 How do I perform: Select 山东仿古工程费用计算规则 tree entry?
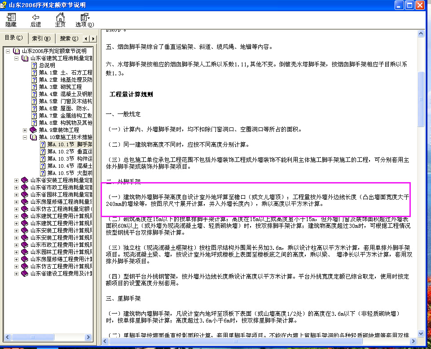(x=62, y=266)
